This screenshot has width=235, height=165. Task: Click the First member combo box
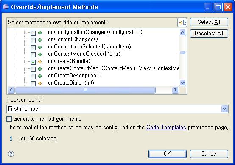[117, 109]
